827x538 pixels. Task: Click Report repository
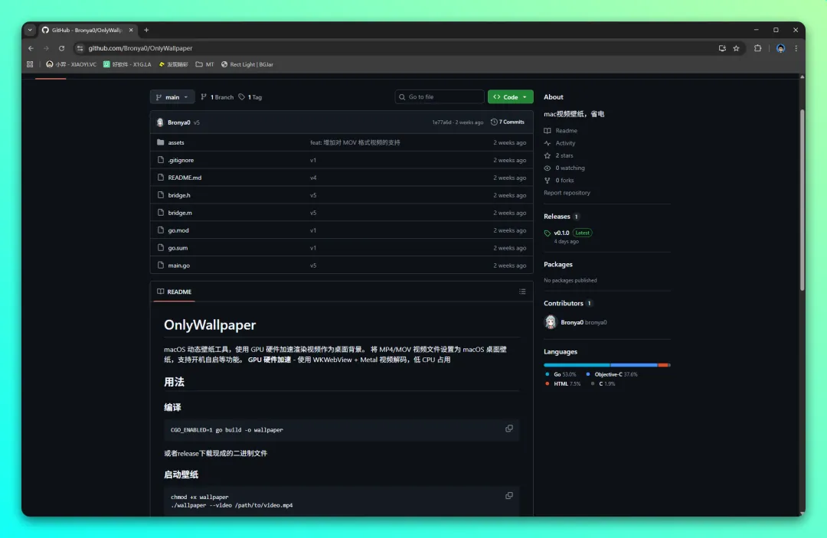click(x=567, y=193)
